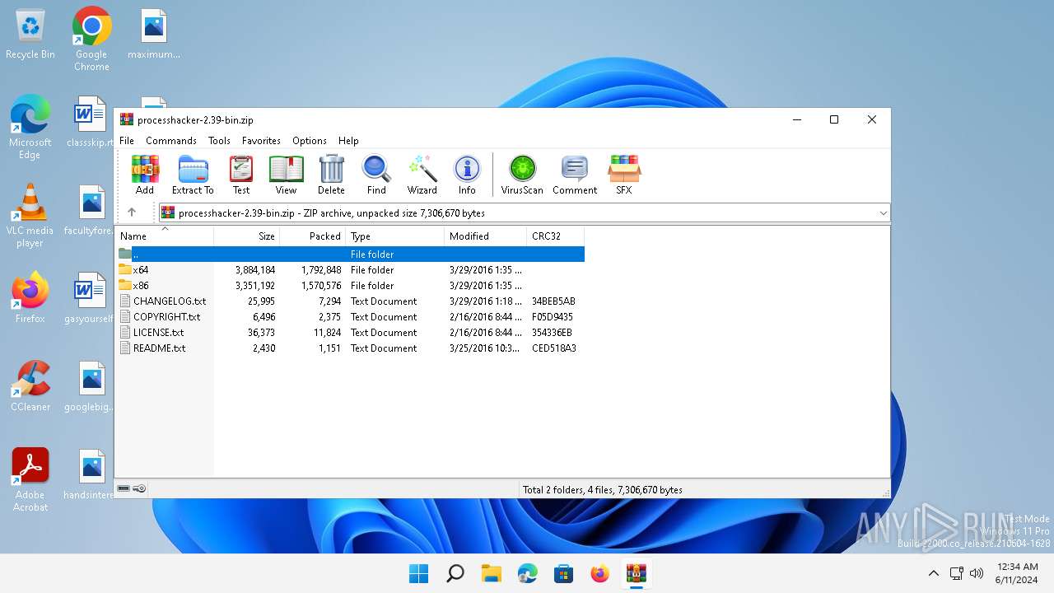Image resolution: width=1054 pixels, height=593 pixels.
Task: Sort by CRC32 column header
Action: (x=556, y=236)
